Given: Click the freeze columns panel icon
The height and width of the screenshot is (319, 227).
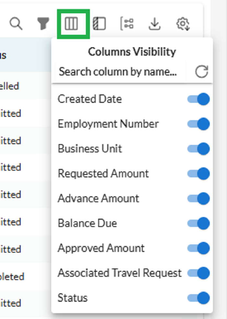Looking at the screenshot, I should pos(99,24).
